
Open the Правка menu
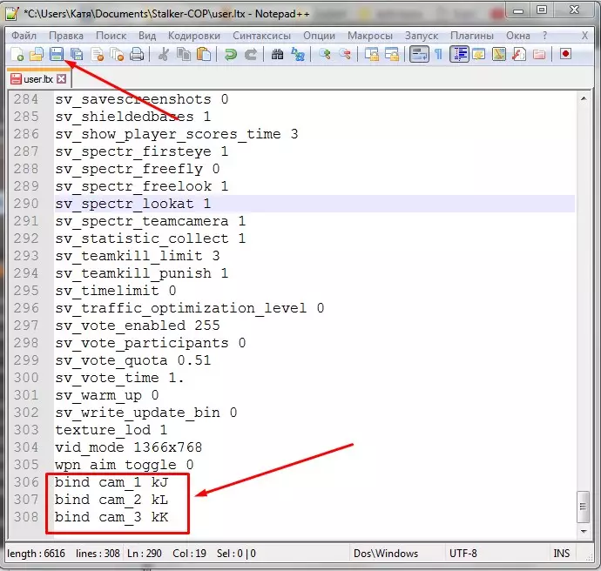coord(66,36)
